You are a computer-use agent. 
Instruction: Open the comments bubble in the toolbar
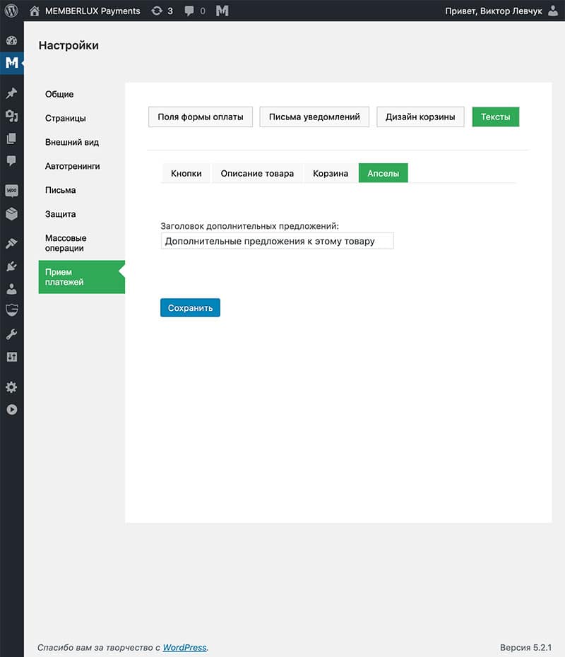(x=195, y=11)
